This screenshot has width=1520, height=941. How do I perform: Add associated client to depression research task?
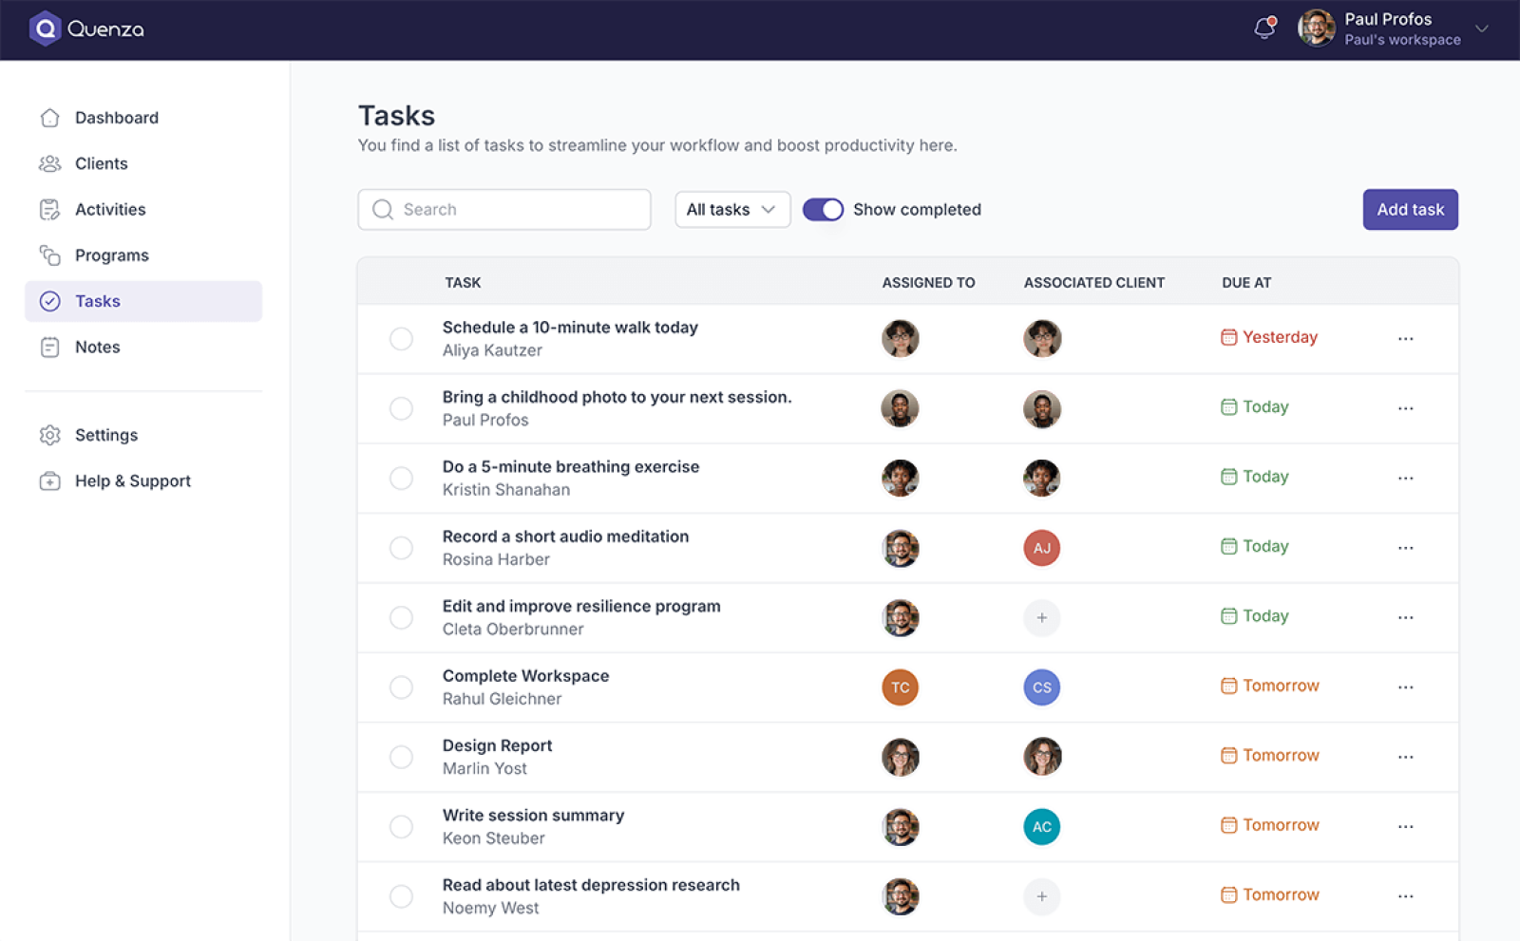pos(1041,896)
